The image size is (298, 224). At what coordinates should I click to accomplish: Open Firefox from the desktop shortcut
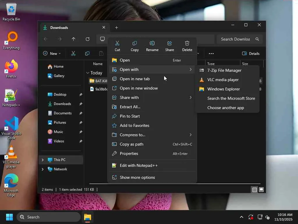click(11, 69)
